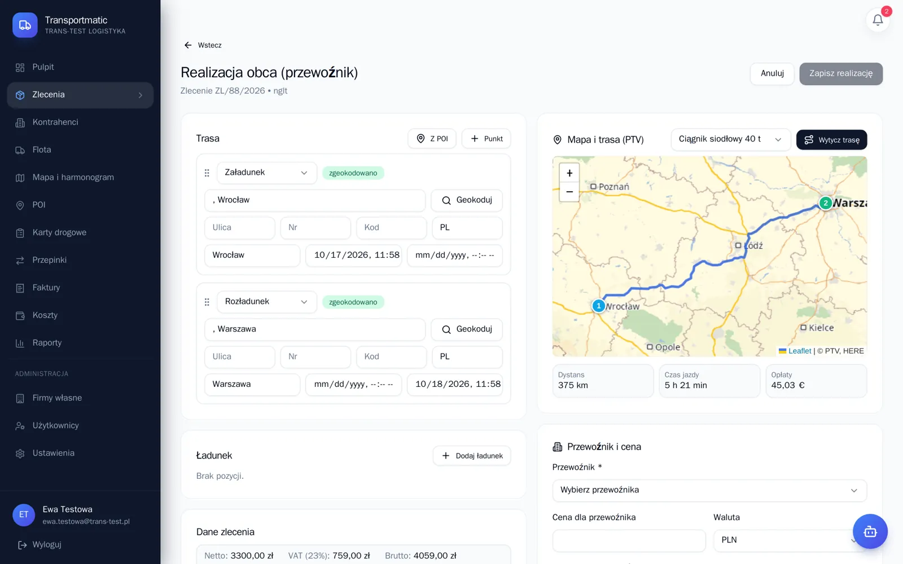Open the Załadunek stop type dropdown
Viewport: 903px width, 564px height.
pos(266,173)
